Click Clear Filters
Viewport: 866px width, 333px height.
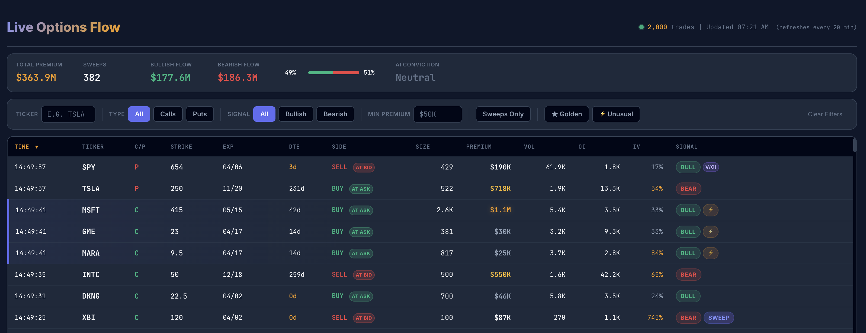(x=825, y=114)
